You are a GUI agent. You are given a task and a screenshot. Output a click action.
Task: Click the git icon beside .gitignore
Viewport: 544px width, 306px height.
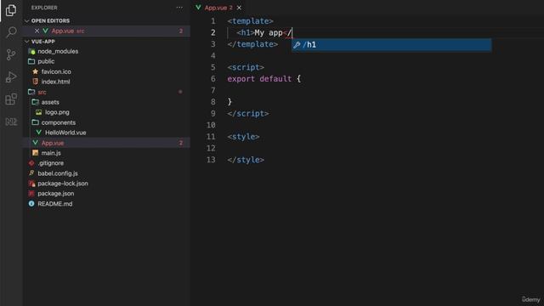tap(31, 163)
